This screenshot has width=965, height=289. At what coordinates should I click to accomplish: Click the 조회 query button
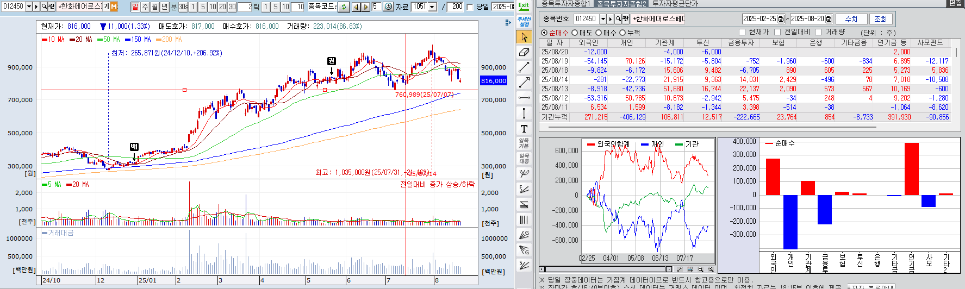(880, 19)
